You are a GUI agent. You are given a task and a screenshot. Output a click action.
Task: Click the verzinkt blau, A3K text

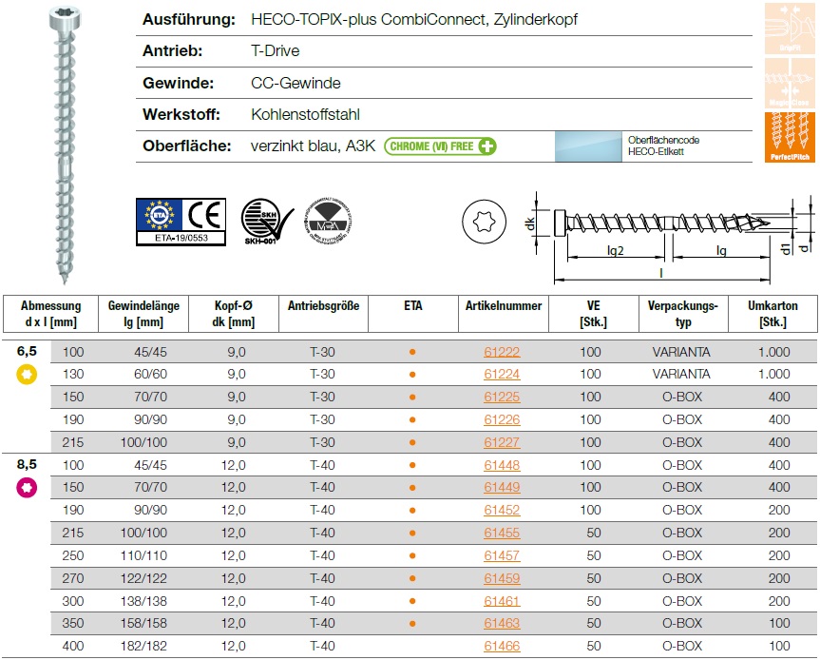point(313,146)
